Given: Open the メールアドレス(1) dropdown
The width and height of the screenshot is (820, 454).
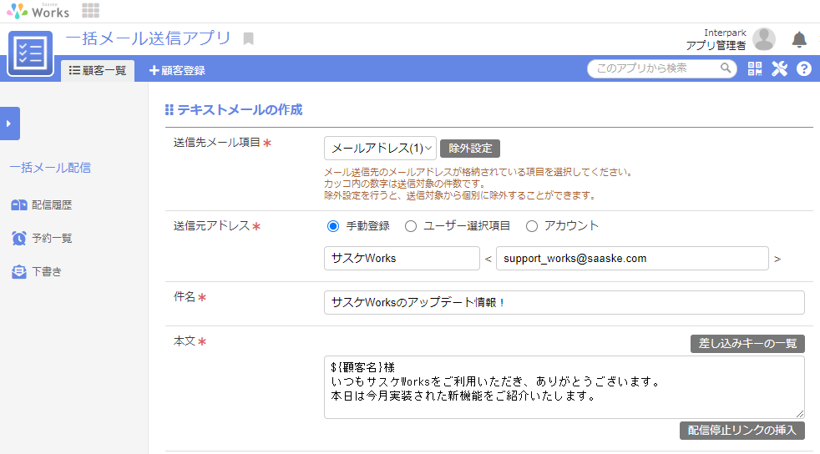Looking at the screenshot, I should coord(380,149).
